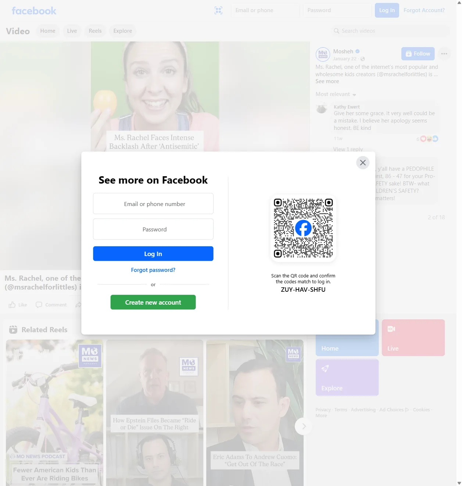The height and width of the screenshot is (486, 462).
Task: Open the Kids Riding Bikes reel thumbnail
Action: click(54, 413)
